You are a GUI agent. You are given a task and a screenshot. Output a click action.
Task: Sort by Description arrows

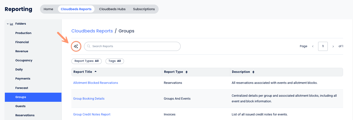pos(253,72)
